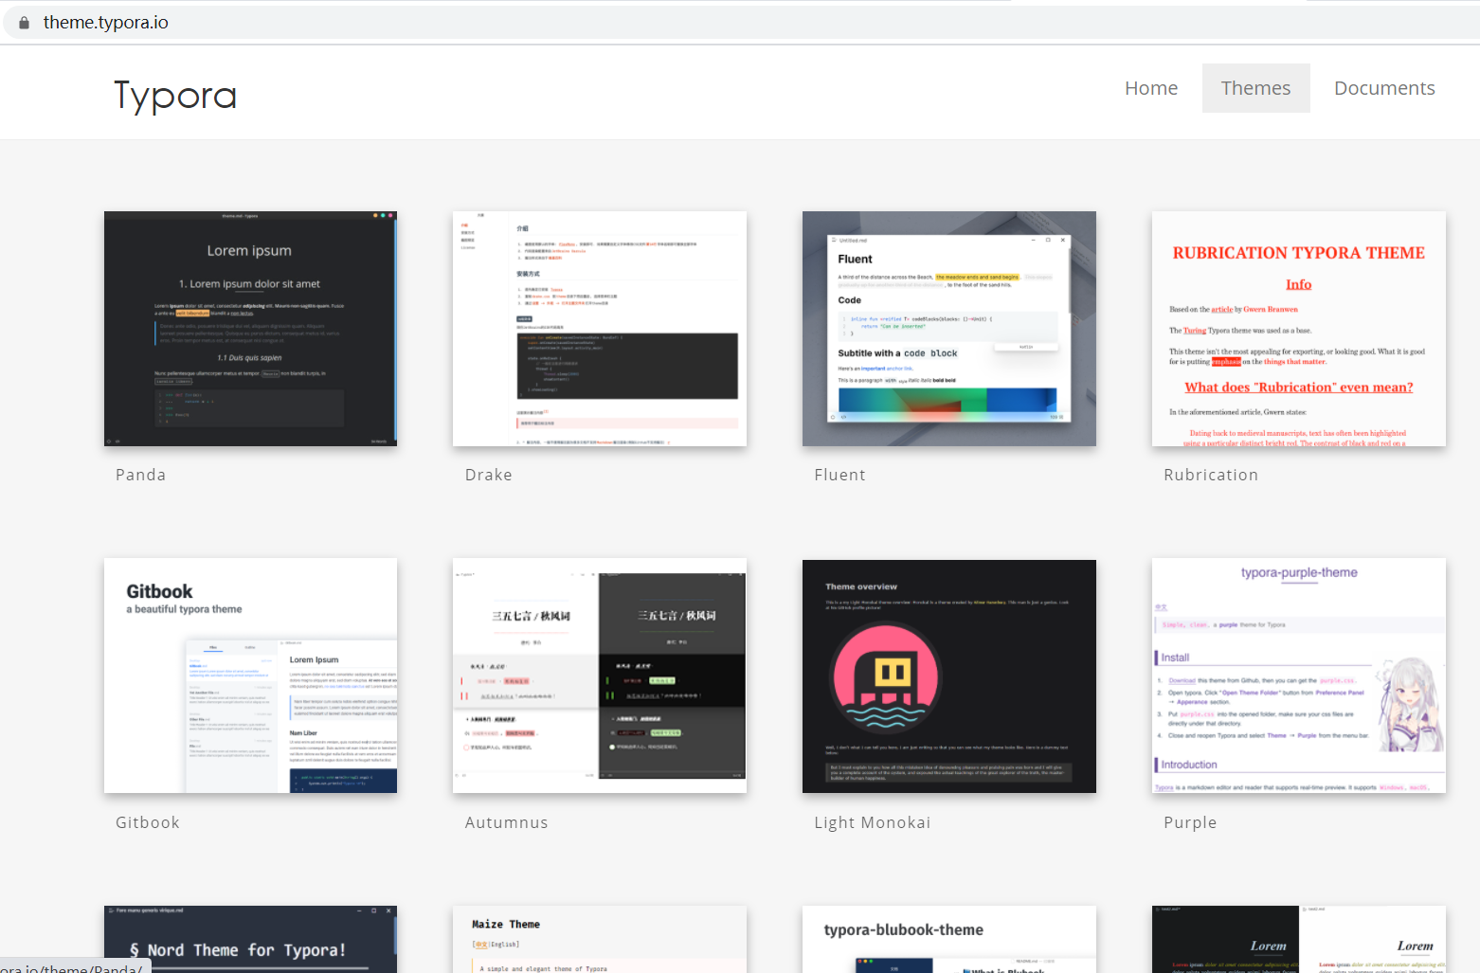Open the Nord Theme for Typora thumbnail

point(250,939)
